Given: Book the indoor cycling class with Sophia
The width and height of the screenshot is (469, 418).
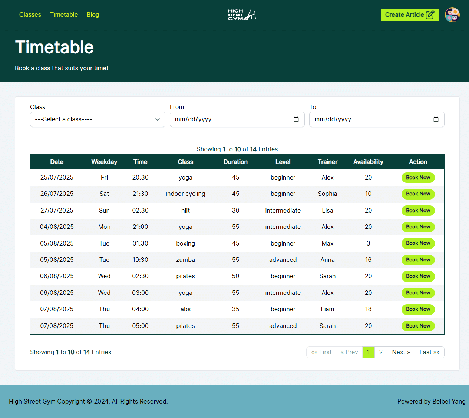Looking at the screenshot, I should click(418, 194).
